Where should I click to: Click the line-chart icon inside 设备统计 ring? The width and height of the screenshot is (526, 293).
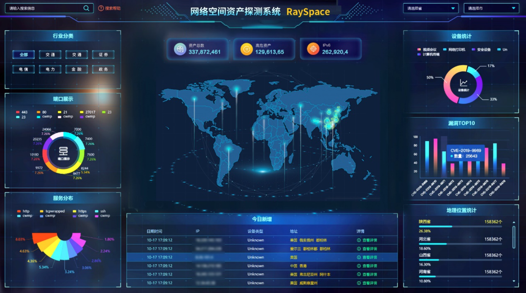click(x=463, y=82)
